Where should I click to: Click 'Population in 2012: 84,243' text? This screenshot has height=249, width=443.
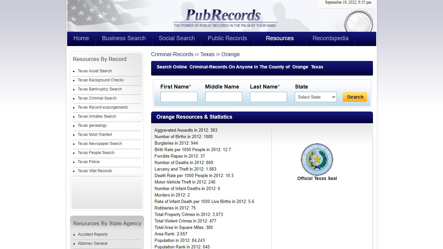(180, 240)
